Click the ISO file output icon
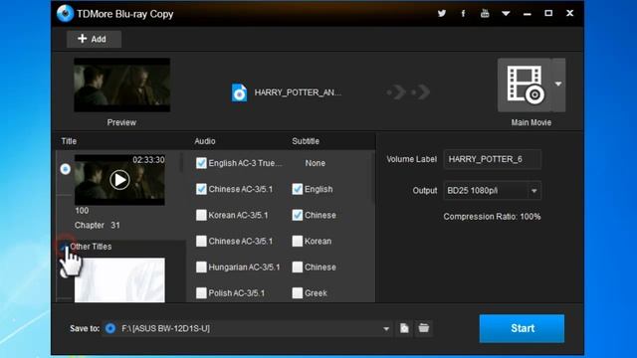637x358 pixels. coord(404,328)
